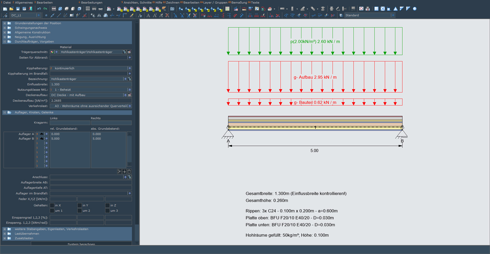This screenshot has width=490, height=254.
Task: Expand Zusatzlasten section
Action: point(5,238)
